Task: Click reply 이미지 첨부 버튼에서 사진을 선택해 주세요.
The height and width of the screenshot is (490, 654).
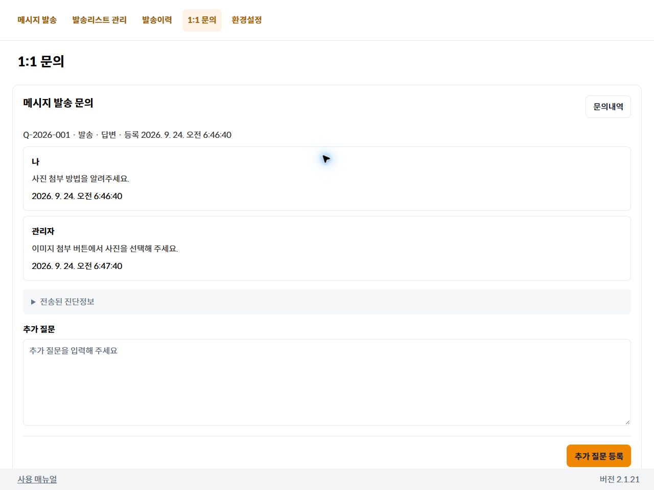Action: (x=105, y=249)
